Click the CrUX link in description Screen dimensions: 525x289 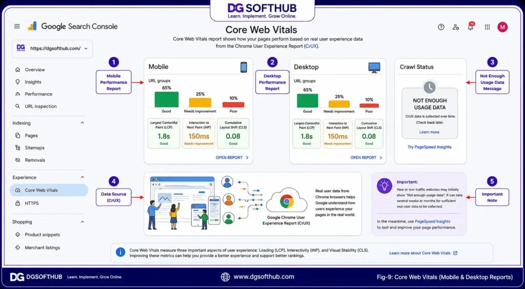[311, 46]
